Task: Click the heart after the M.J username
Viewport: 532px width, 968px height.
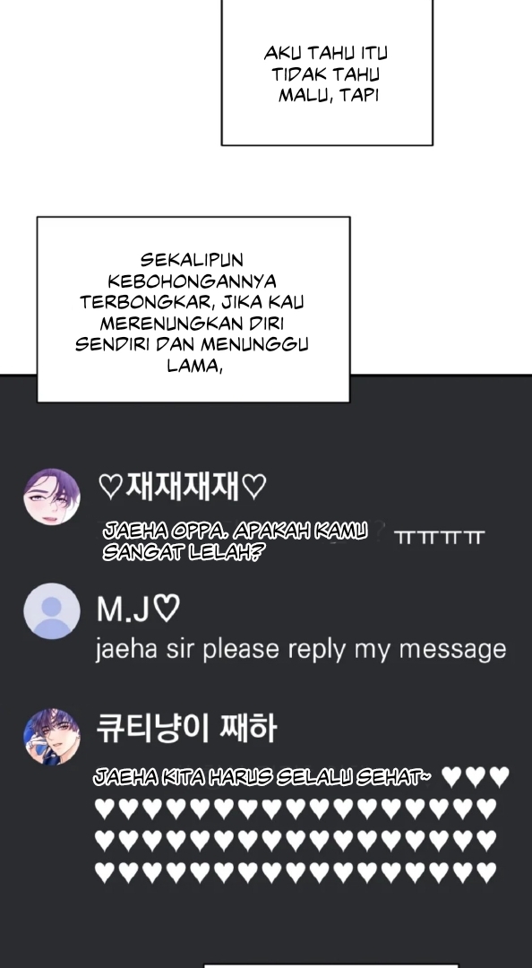Action: (166, 610)
